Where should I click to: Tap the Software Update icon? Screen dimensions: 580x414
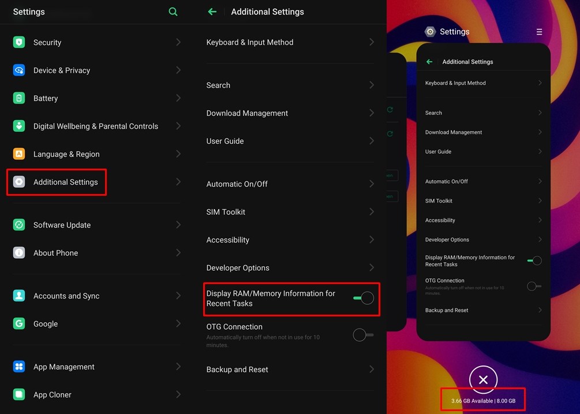pyautogui.click(x=19, y=225)
